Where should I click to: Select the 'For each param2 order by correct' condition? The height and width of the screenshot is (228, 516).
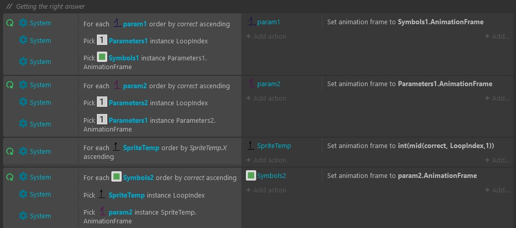click(x=159, y=86)
